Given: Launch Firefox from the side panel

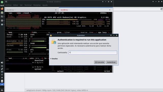Looking at the screenshot, I should pyautogui.click(x=2, y=9).
